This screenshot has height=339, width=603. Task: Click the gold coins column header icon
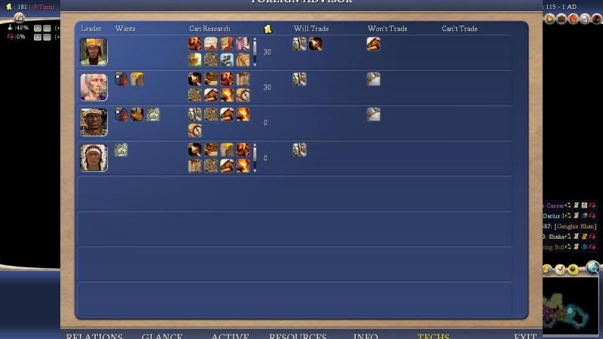click(x=268, y=29)
